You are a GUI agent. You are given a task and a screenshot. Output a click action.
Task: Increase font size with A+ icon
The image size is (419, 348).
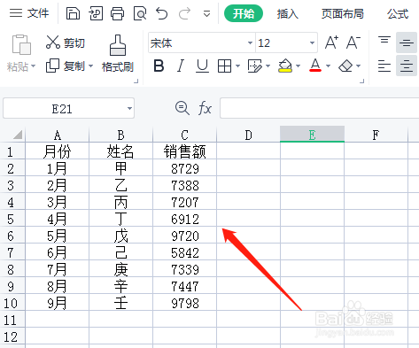pyautogui.click(x=331, y=43)
